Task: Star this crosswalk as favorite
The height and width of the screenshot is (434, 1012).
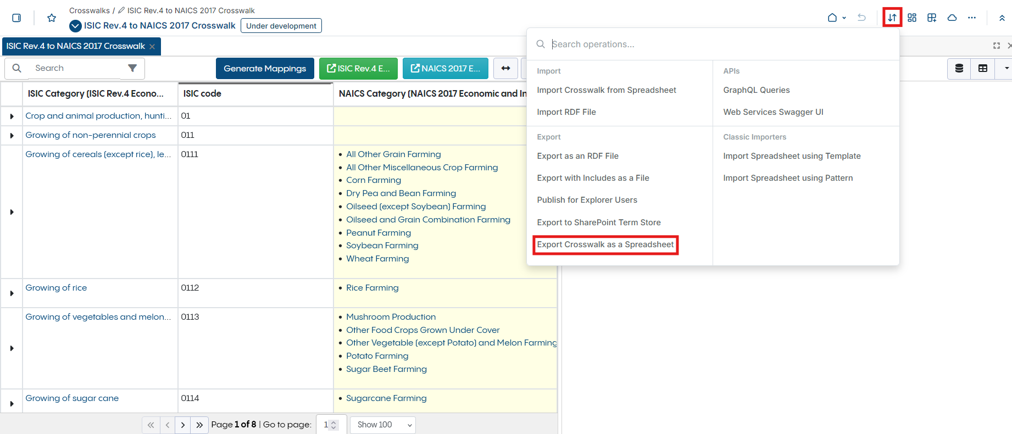Action: coord(52,18)
